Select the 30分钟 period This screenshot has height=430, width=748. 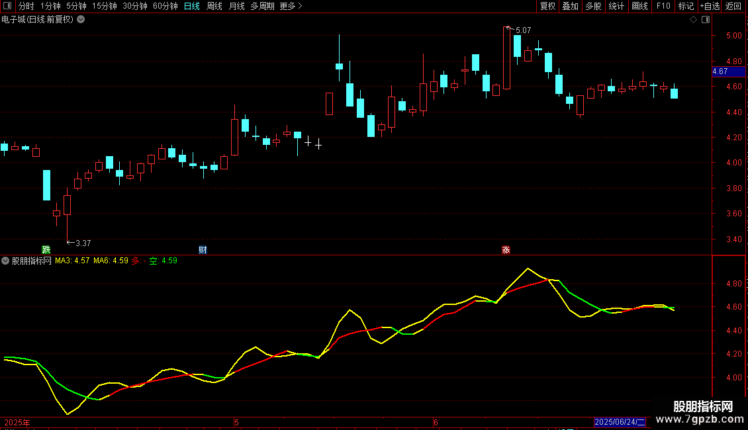click(135, 6)
